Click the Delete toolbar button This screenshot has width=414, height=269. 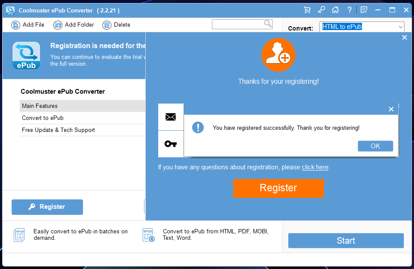[x=116, y=25]
